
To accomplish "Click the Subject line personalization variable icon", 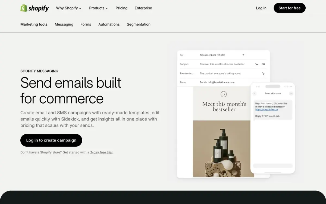I will pos(263,64).
